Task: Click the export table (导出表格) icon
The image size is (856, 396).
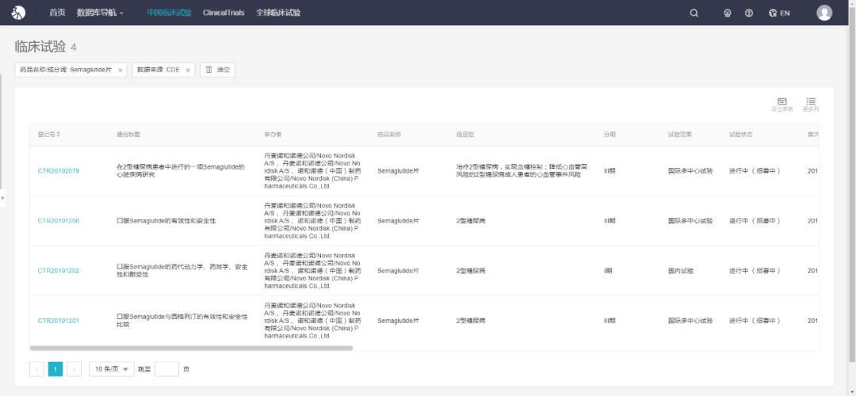Action: pos(781,105)
